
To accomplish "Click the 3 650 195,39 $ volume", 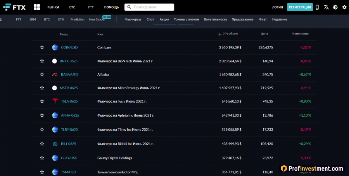I will (x=230, y=47).
